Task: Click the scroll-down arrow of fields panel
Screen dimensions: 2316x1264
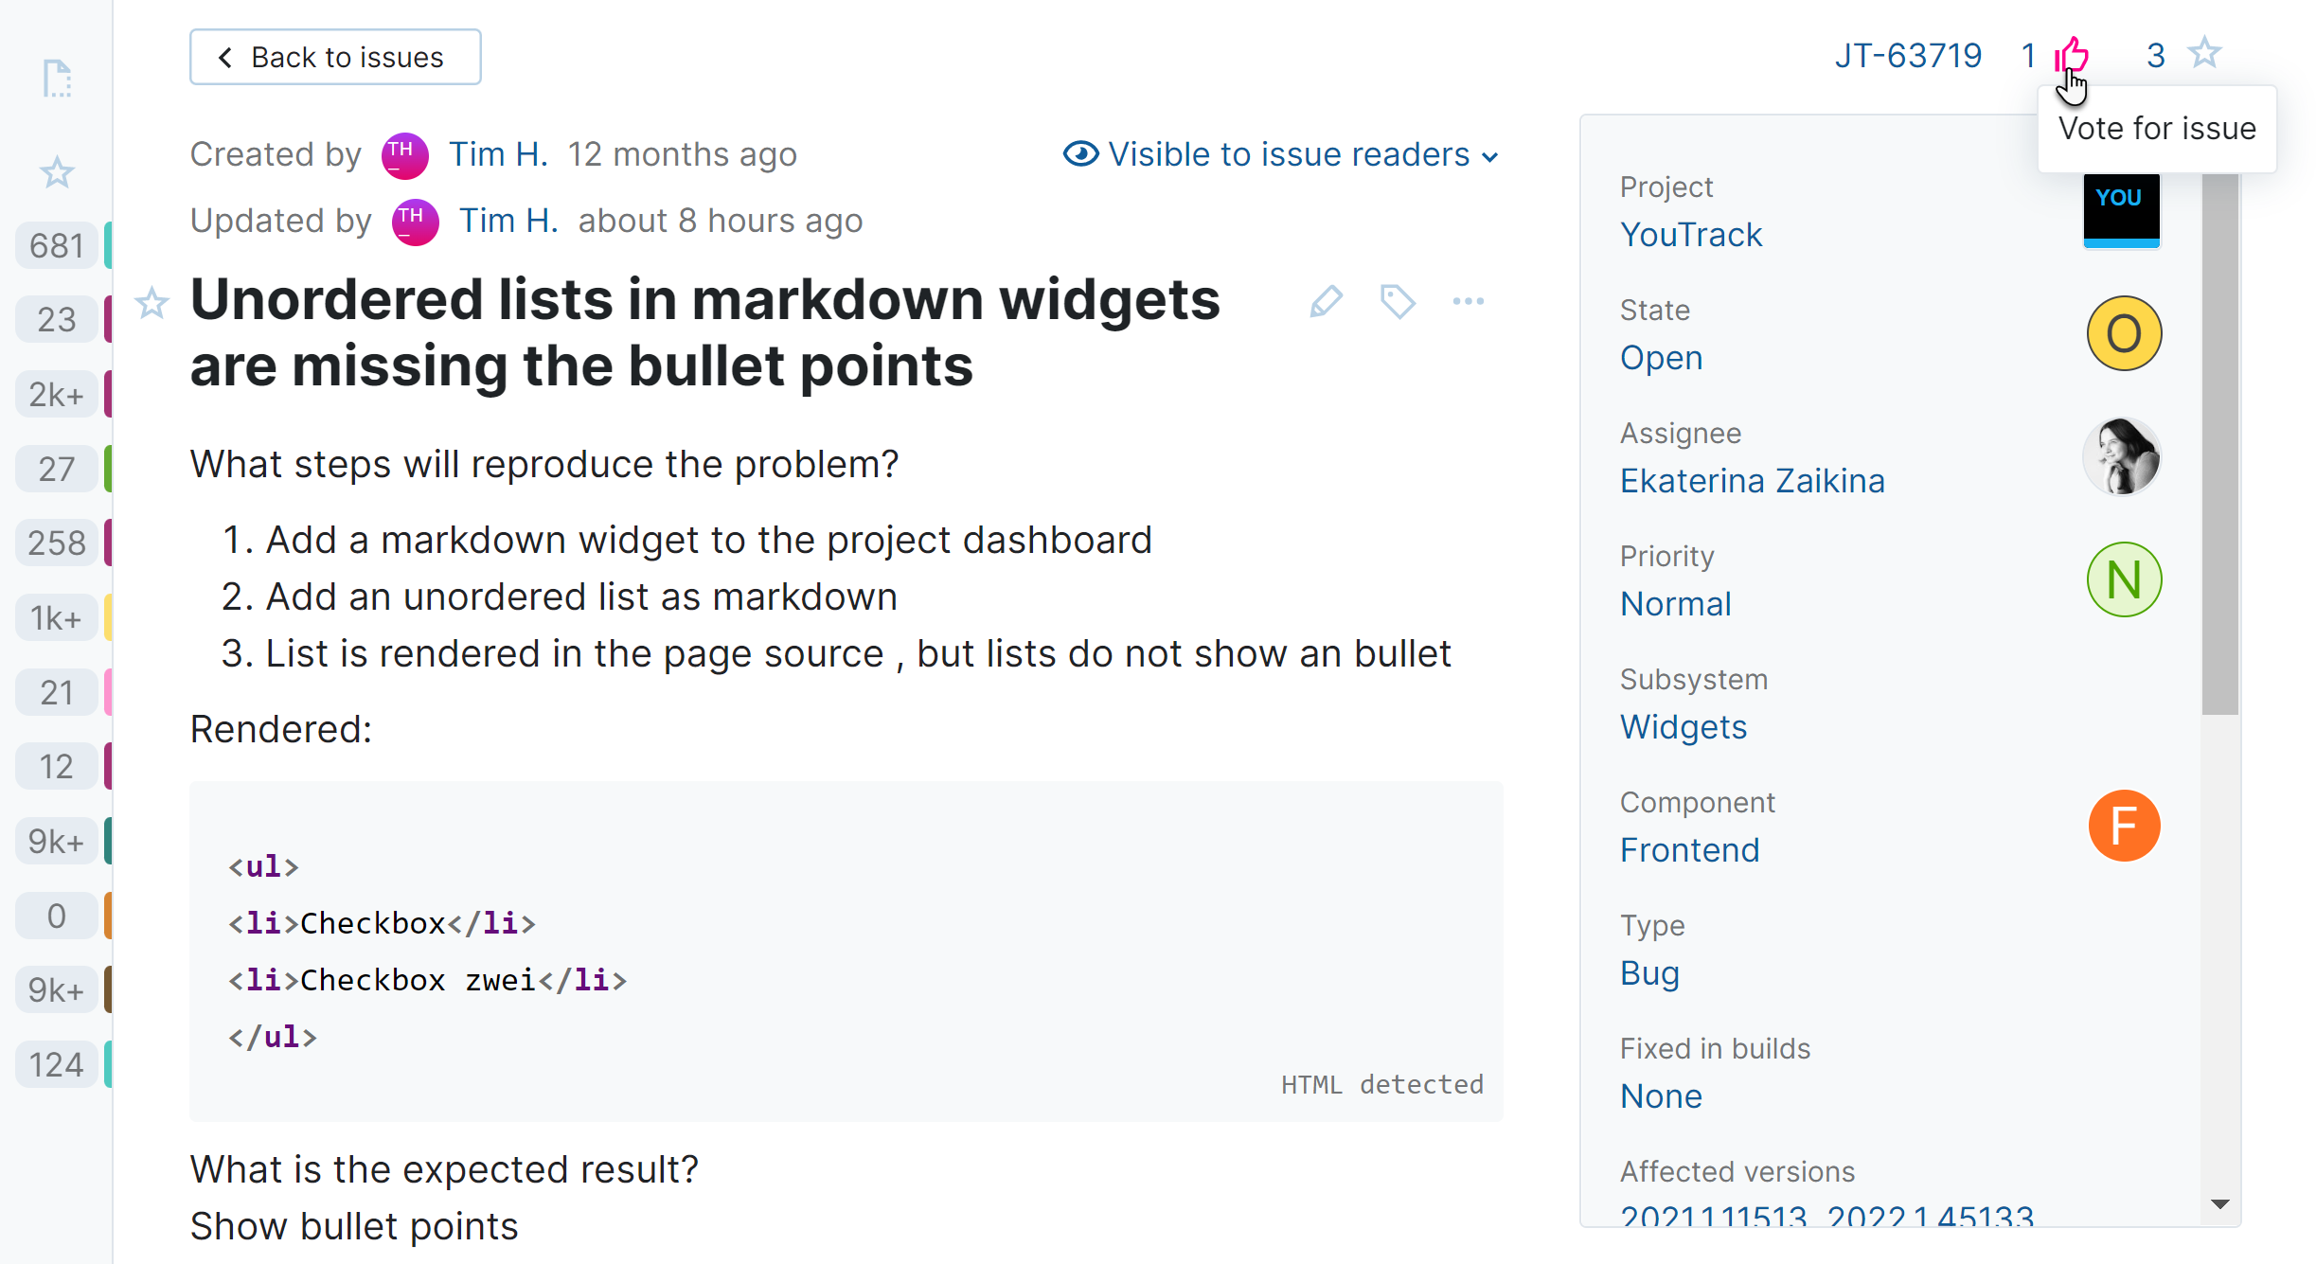Action: tap(2220, 1203)
